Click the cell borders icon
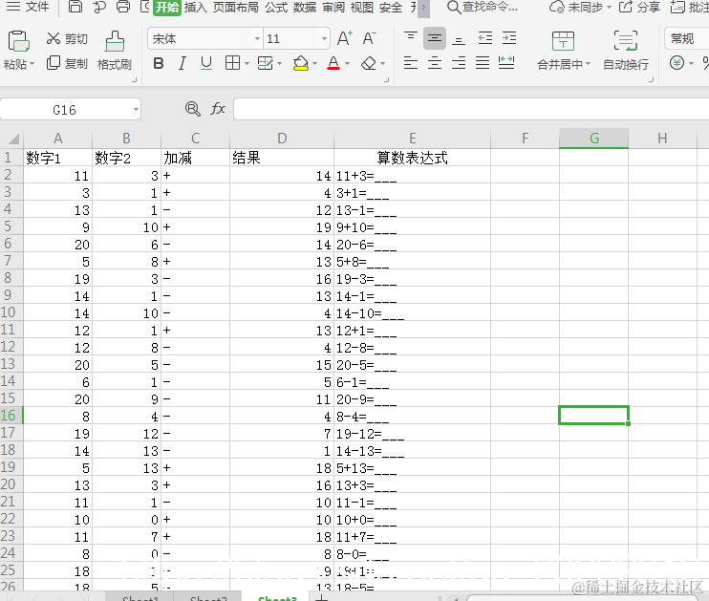 232,63
